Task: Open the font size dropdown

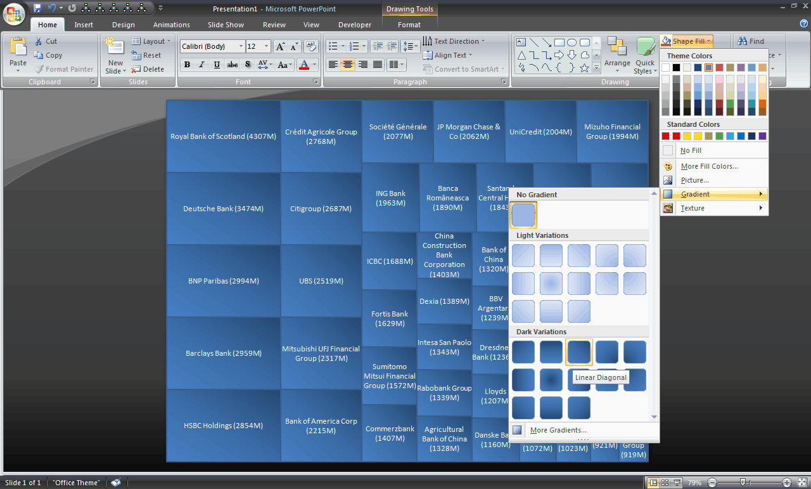Action: pyautogui.click(x=266, y=46)
